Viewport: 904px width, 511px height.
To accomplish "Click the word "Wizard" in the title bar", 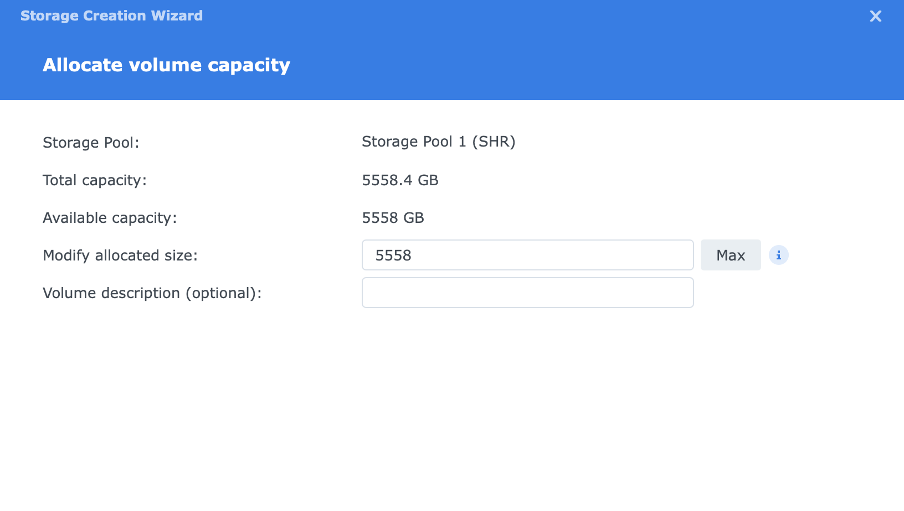I will [177, 15].
